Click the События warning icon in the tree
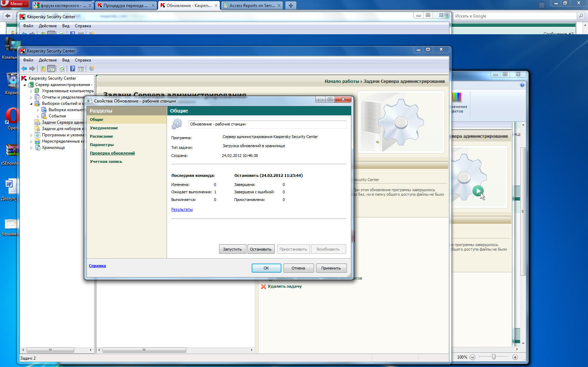 click(x=44, y=116)
